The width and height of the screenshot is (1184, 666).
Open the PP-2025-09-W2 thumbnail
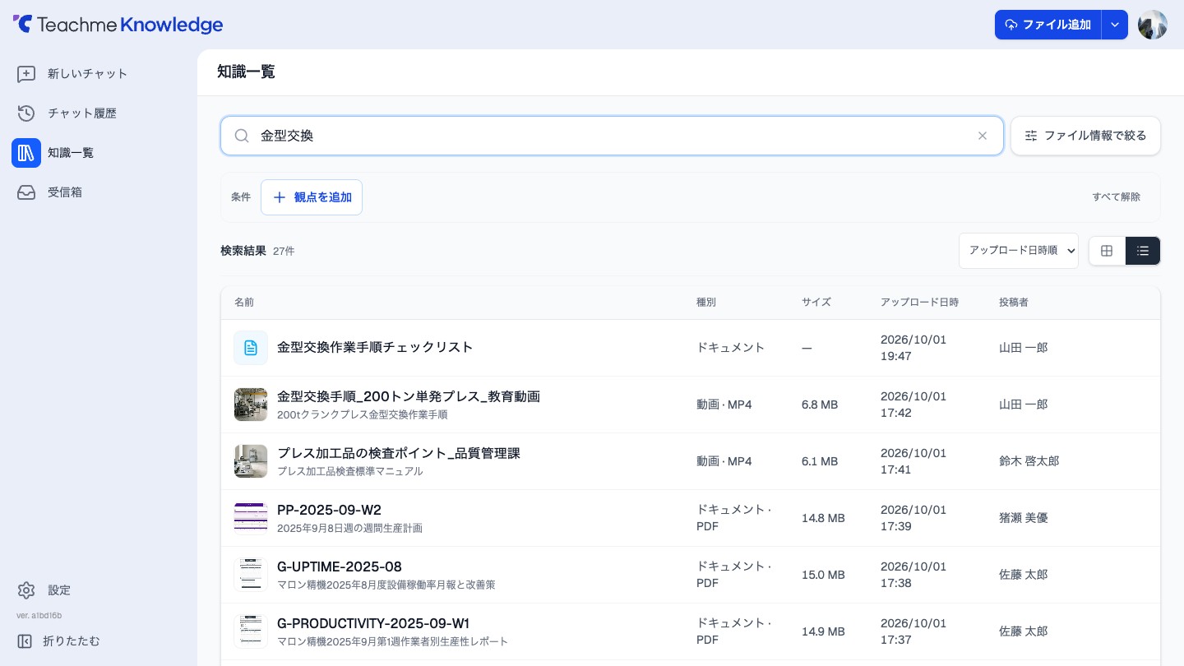pyautogui.click(x=251, y=518)
